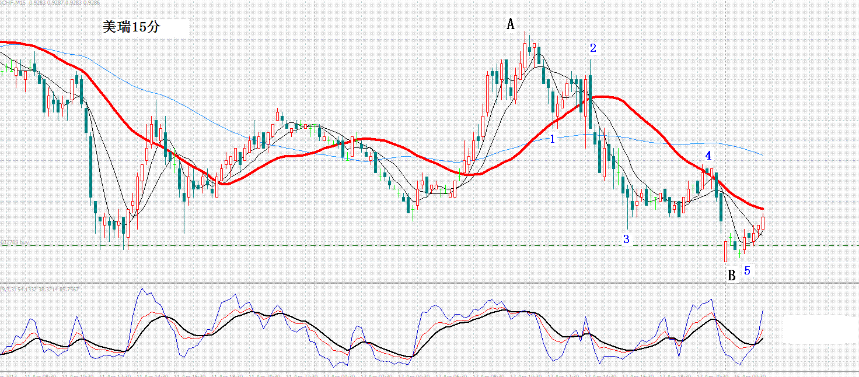The height and width of the screenshot is (377, 859).
Task: Select the blue wave label "4"
Action: tap(708, 156)
